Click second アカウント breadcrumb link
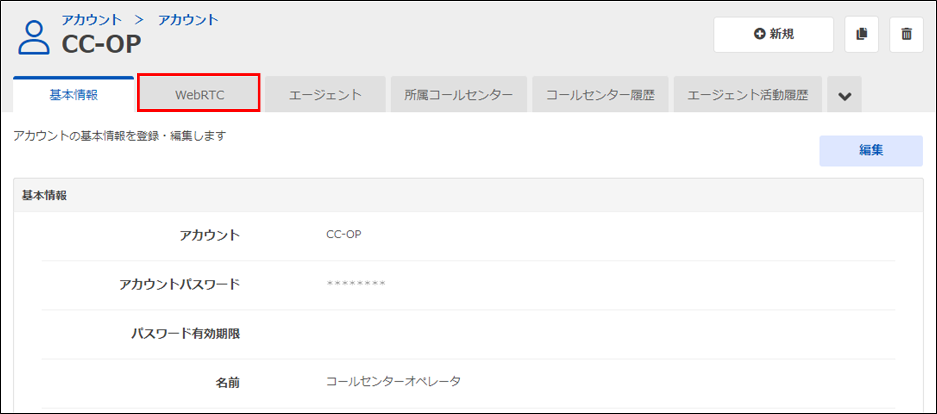937x414 pixels. click(188, 20)
